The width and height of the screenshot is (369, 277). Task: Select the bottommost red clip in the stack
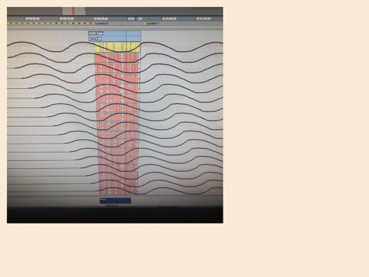118,190
